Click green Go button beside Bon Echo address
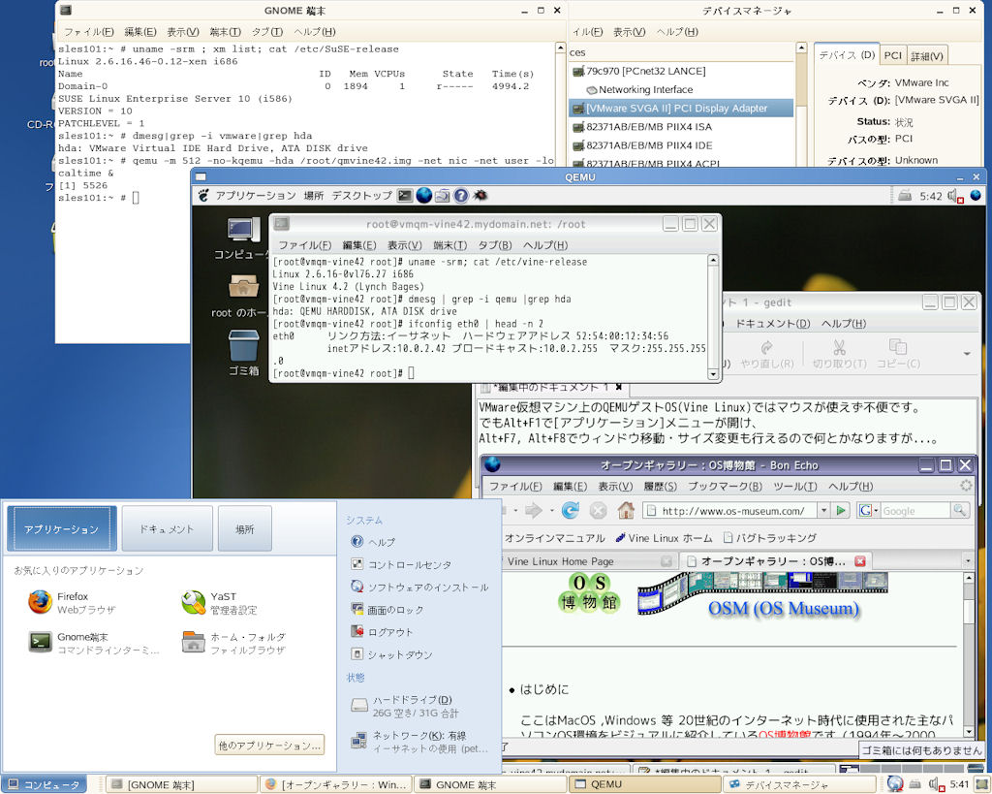The width and height of the screenshot is (992, 794). [x=841, y=510]
